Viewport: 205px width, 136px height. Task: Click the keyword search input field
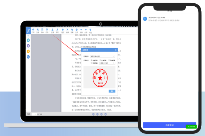pyautogui.click(x=107, y=63)
